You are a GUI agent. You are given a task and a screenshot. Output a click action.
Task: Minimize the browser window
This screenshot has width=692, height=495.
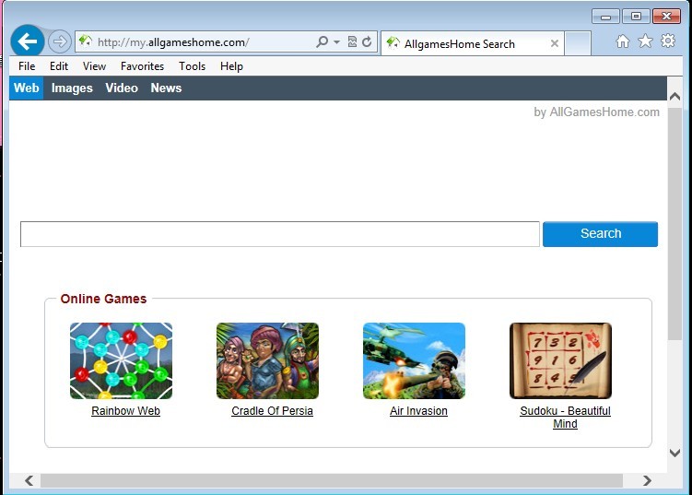click(x=605, y=17)
